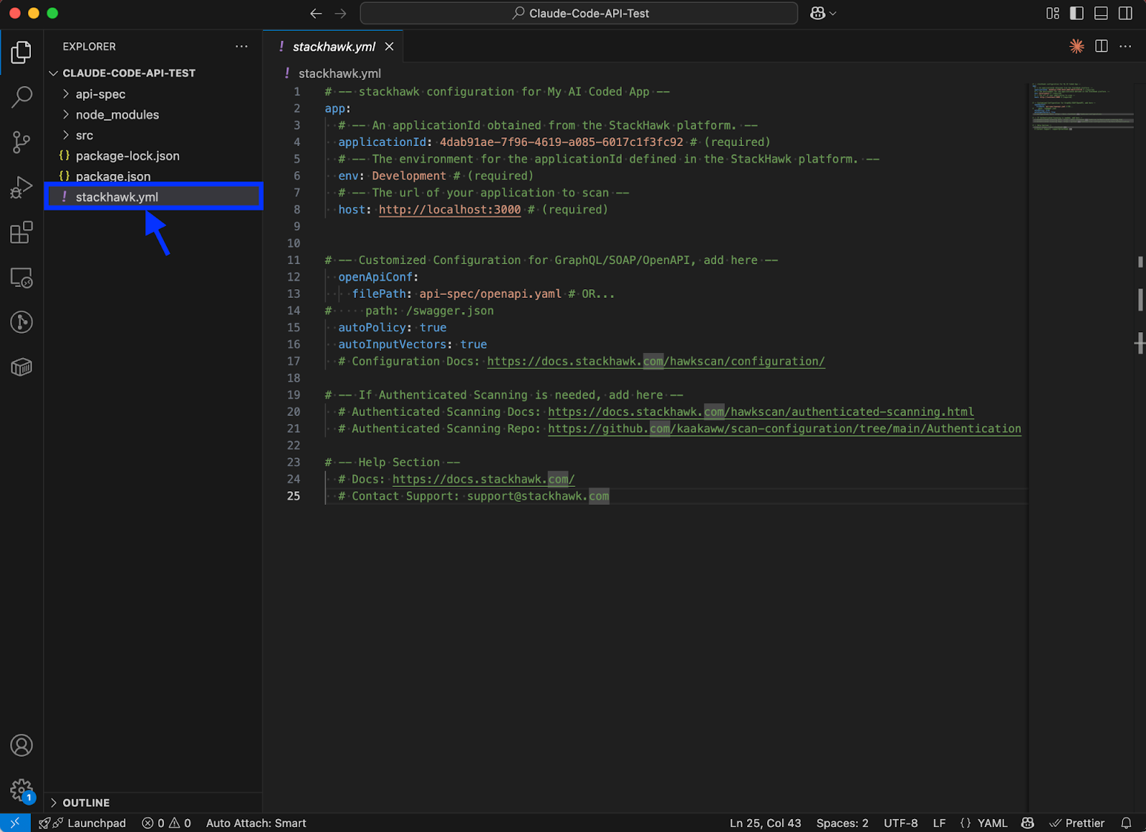Click the autoPolicy key on line 15
The width and height of the screenshot is (1146, 832).
tap(372, 327)
